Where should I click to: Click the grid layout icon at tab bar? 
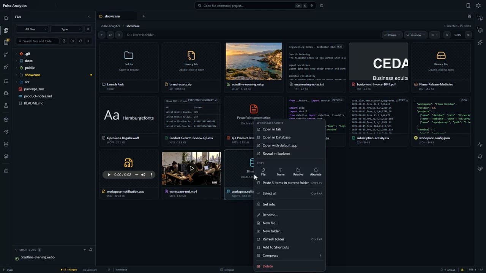click(469, 16)
